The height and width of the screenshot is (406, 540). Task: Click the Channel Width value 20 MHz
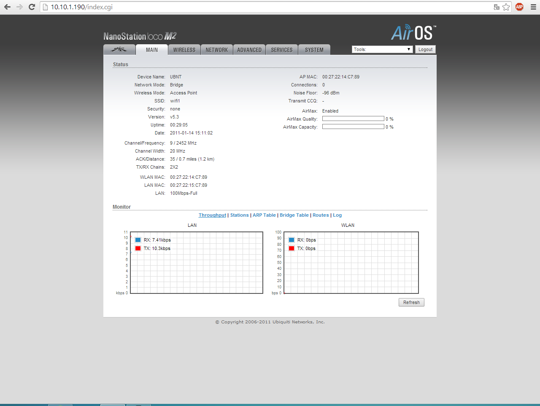(x=178, y=151)
